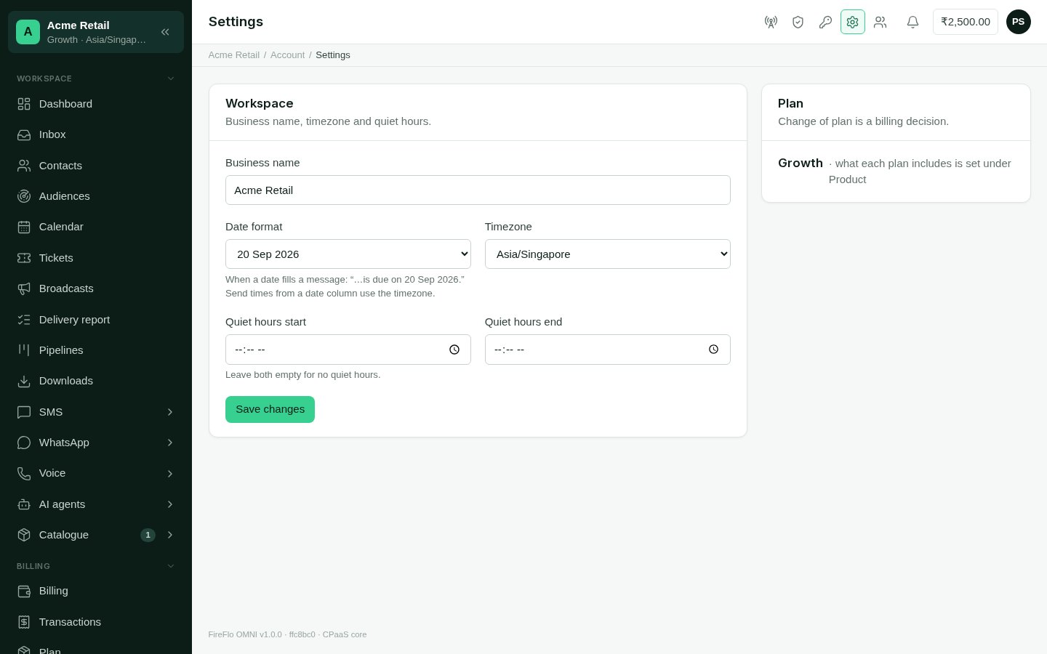This screenshot has width=1047, height=654.
Task: Click the Catalogue badge showing 1
Action: coord(148,535)
